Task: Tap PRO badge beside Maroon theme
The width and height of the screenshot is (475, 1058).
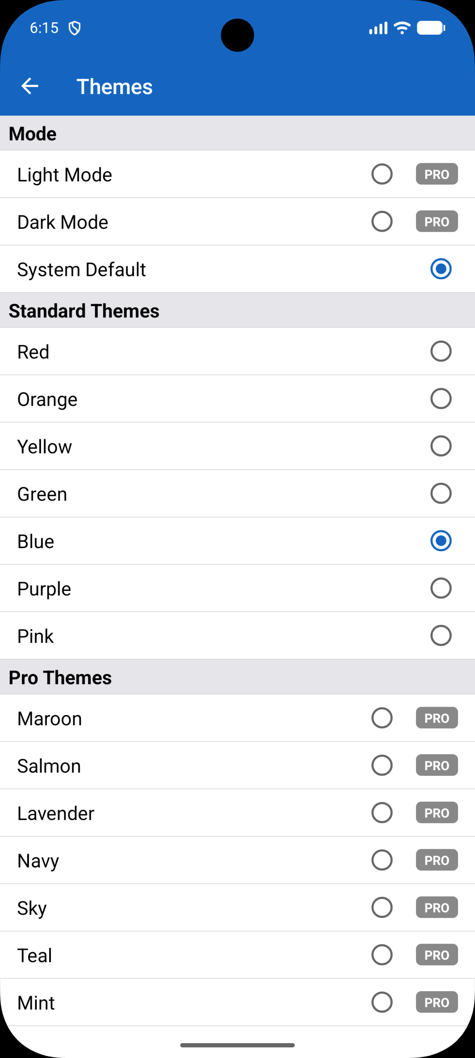Action: tap(437, 718)
